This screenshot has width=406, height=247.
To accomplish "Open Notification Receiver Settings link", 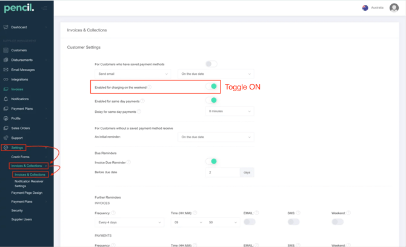I will [29, 184].
